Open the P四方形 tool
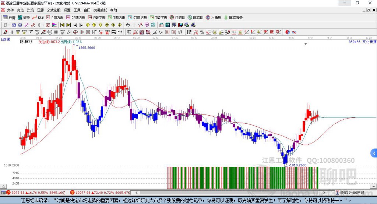Viewport: 377px width, 204px height. point(55,18)
